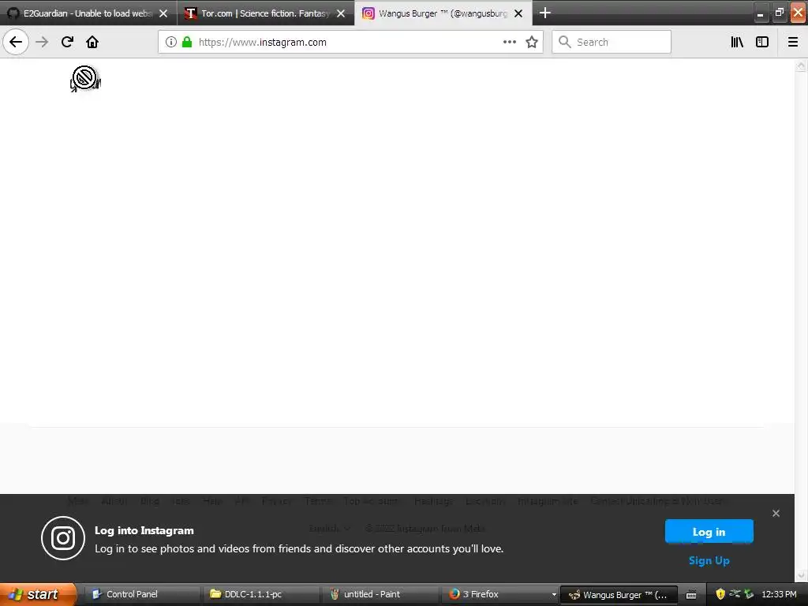Select the Wangus Burger Instagram tab

443,13
